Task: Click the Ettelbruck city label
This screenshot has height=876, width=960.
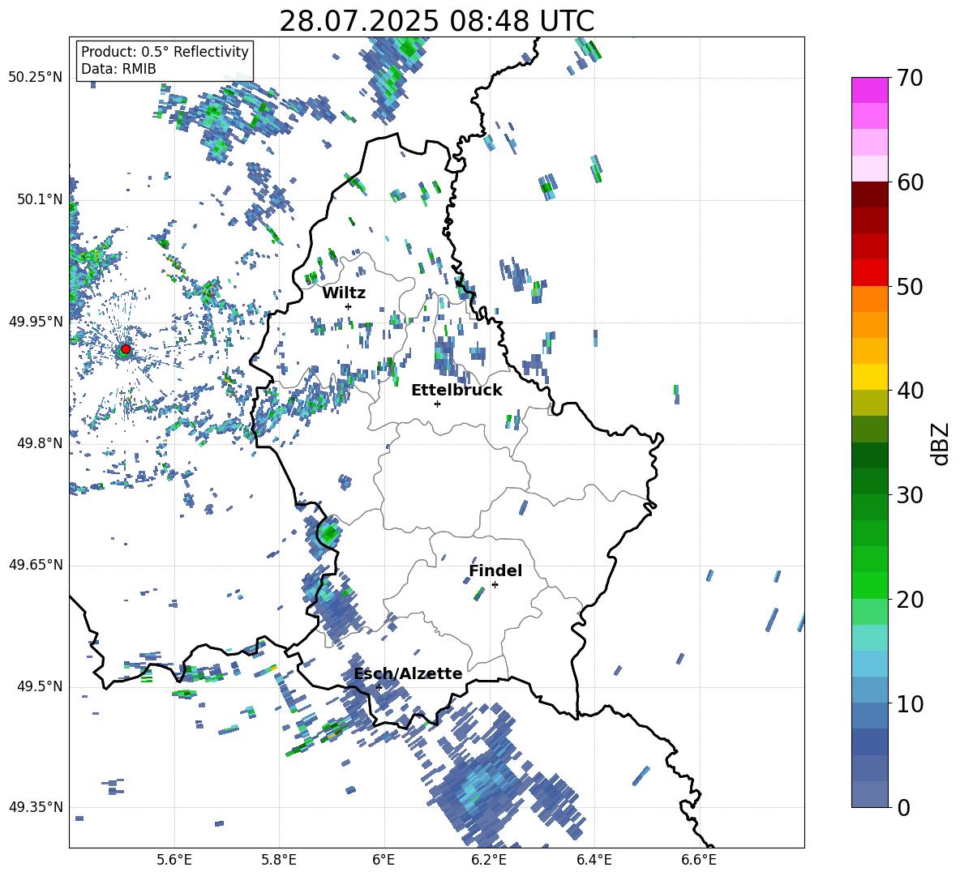Action: click(456, 391)
